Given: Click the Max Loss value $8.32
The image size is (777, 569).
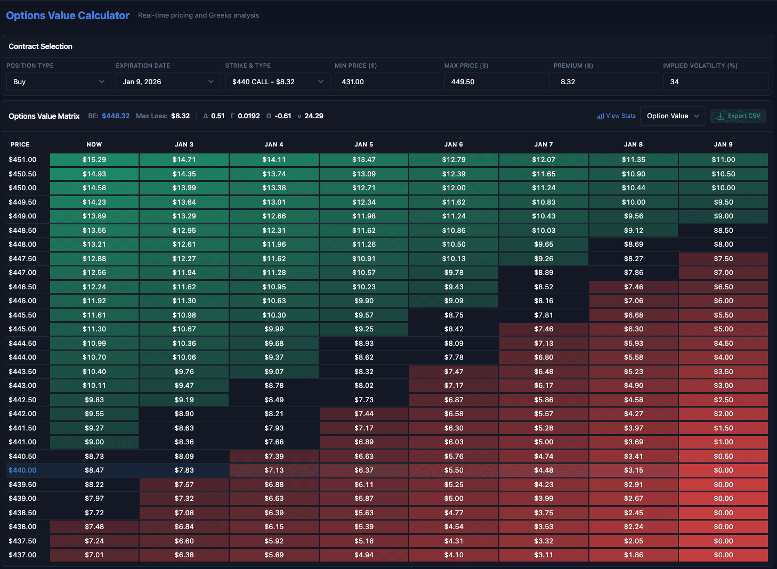Looking at the screenshot, I should point(180,116).
